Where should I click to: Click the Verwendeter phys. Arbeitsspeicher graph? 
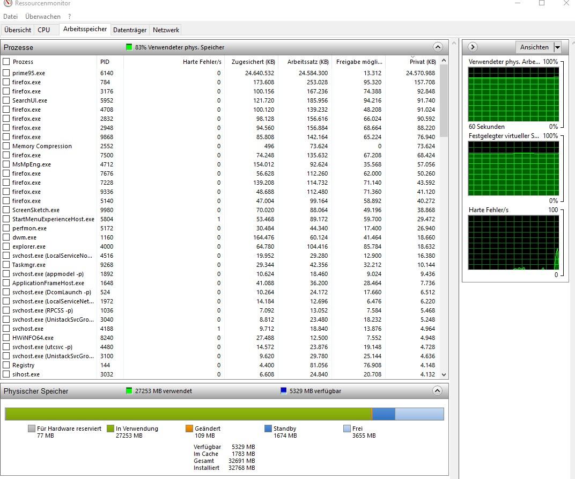coord(513,95)
